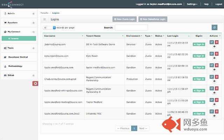Click the SE Hi-Tech Software Demo cell
Image resolution: width=224 pixels, height=140 pixels.
pos(105,44)
